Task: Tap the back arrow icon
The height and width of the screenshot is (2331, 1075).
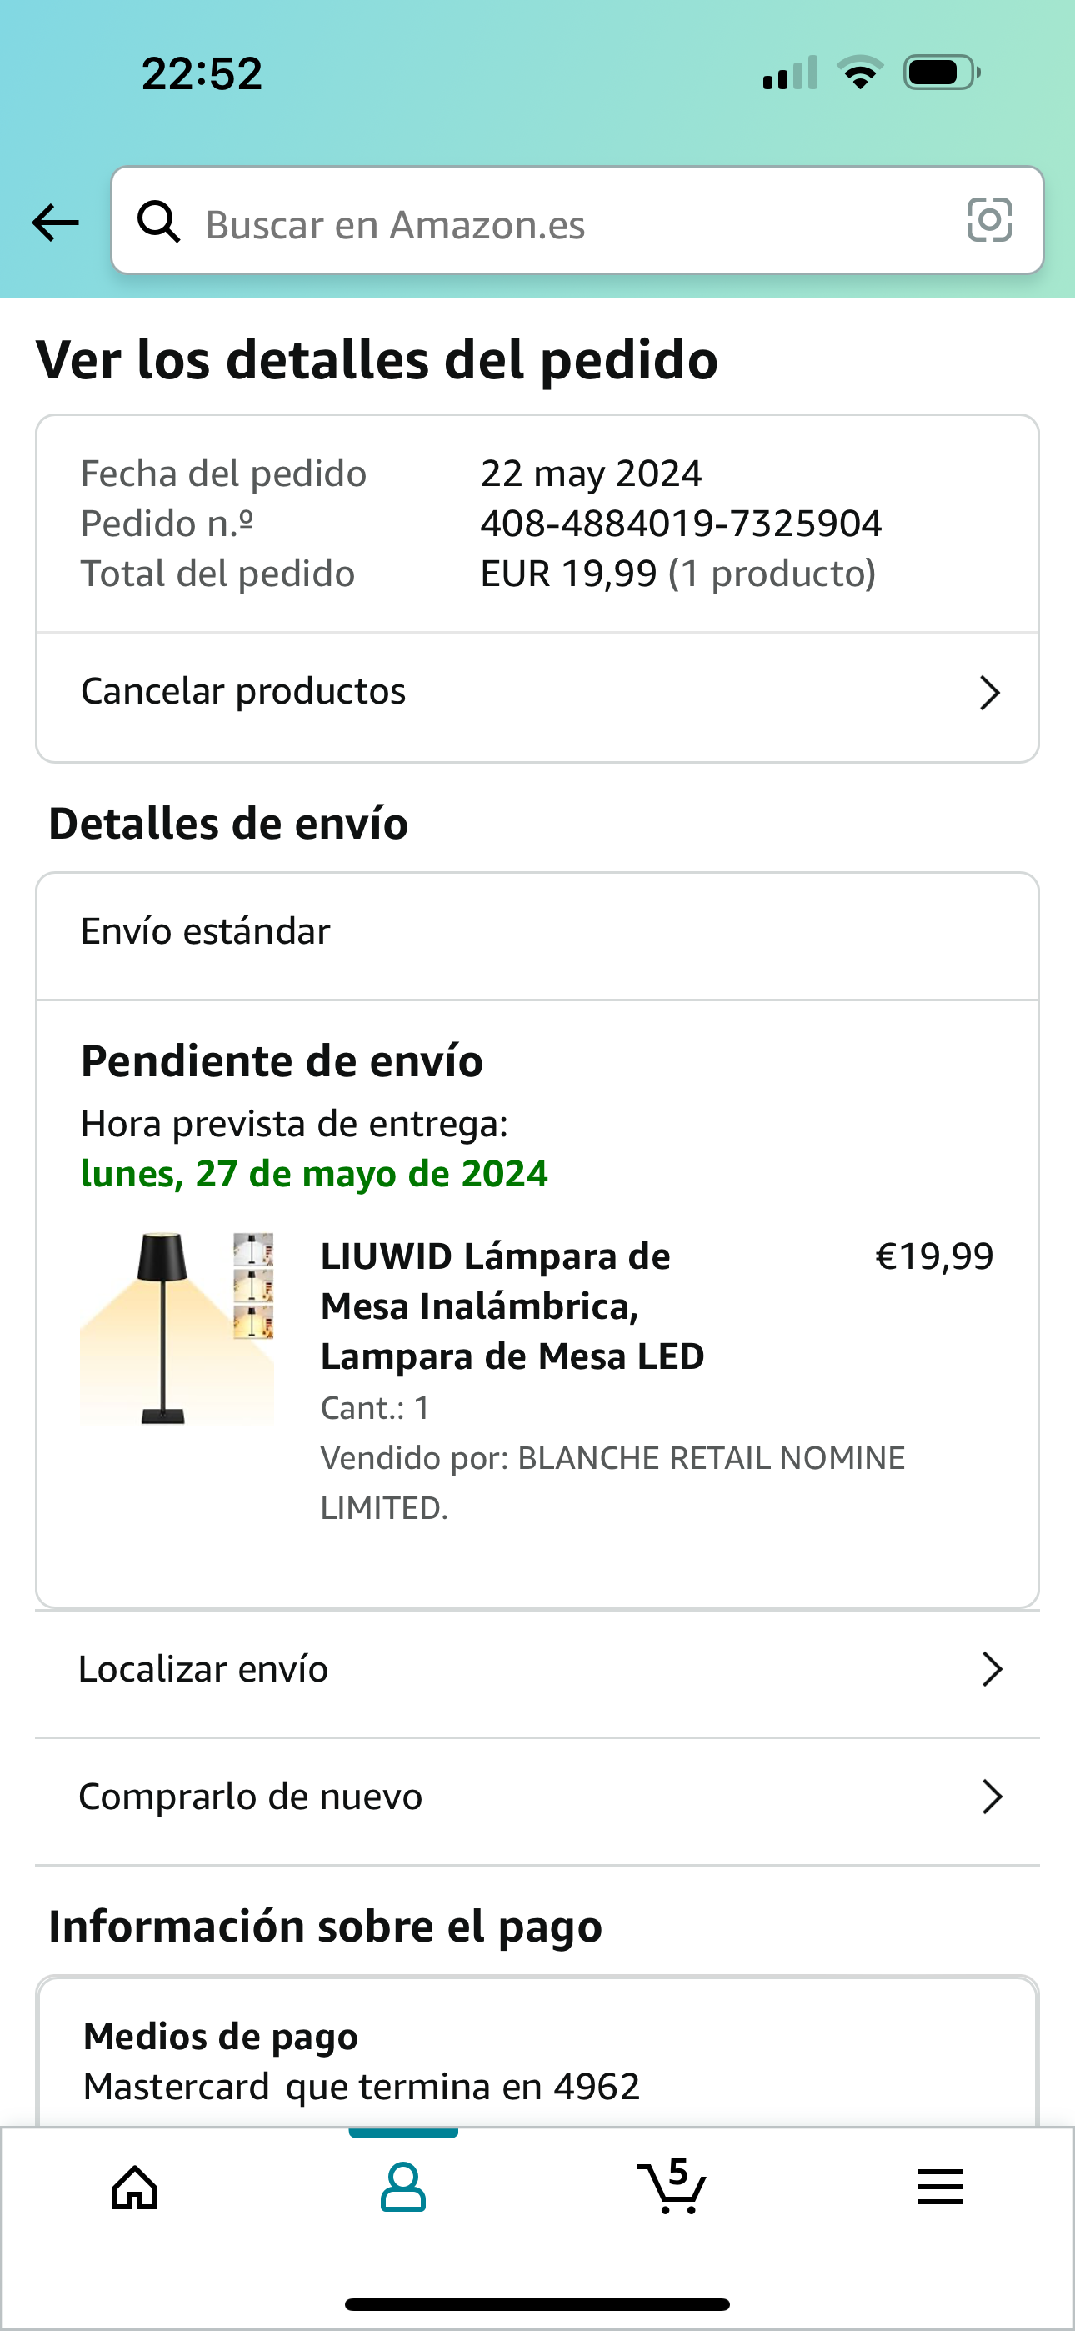Action: [x=56, y=223]
